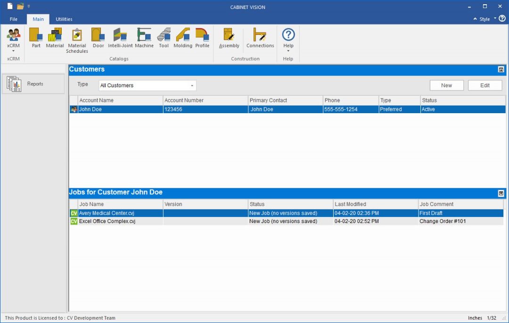509x323 pixels.
Task: Collapse the Jobs for Customer panel
Action: 501,193
